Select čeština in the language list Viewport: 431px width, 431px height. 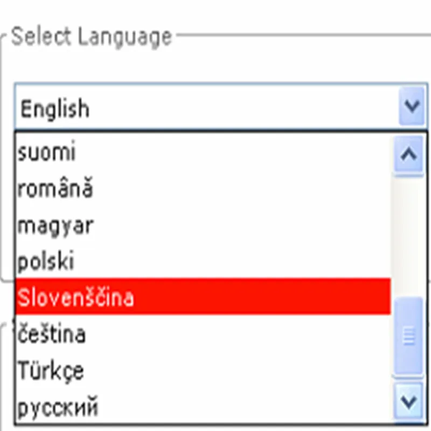tap(51, 335)
